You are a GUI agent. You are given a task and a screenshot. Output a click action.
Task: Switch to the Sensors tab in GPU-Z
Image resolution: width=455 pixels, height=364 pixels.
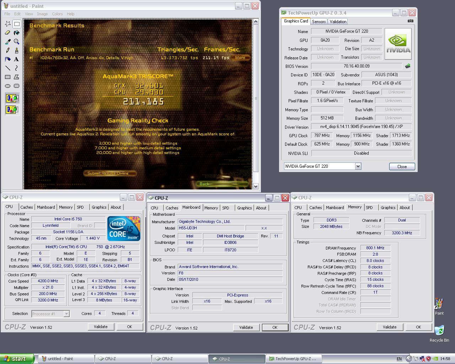(x=319, y=22)
